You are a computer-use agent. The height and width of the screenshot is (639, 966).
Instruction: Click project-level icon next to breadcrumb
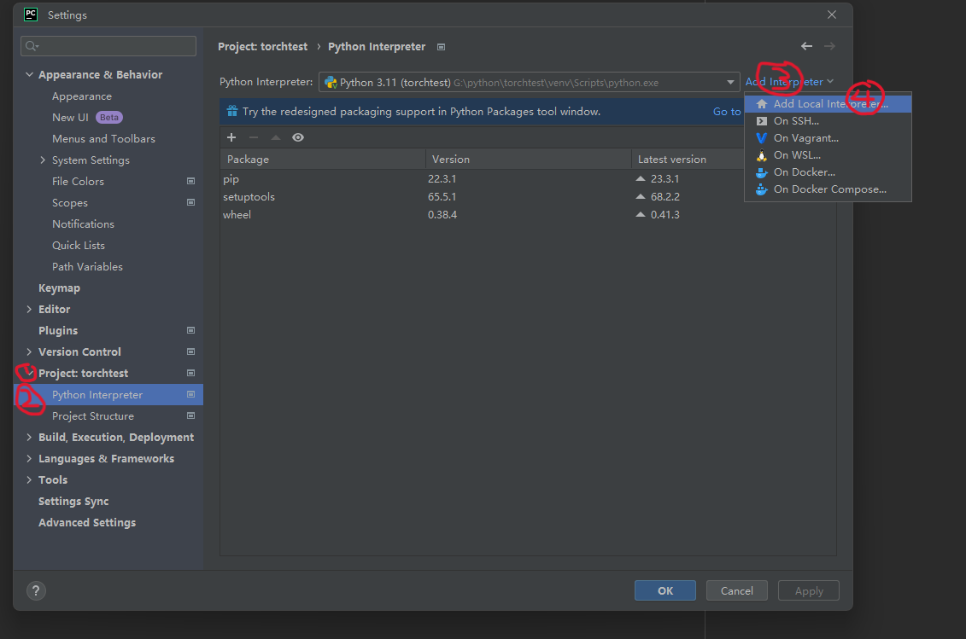pyautogui.click(x=441, y=47)
